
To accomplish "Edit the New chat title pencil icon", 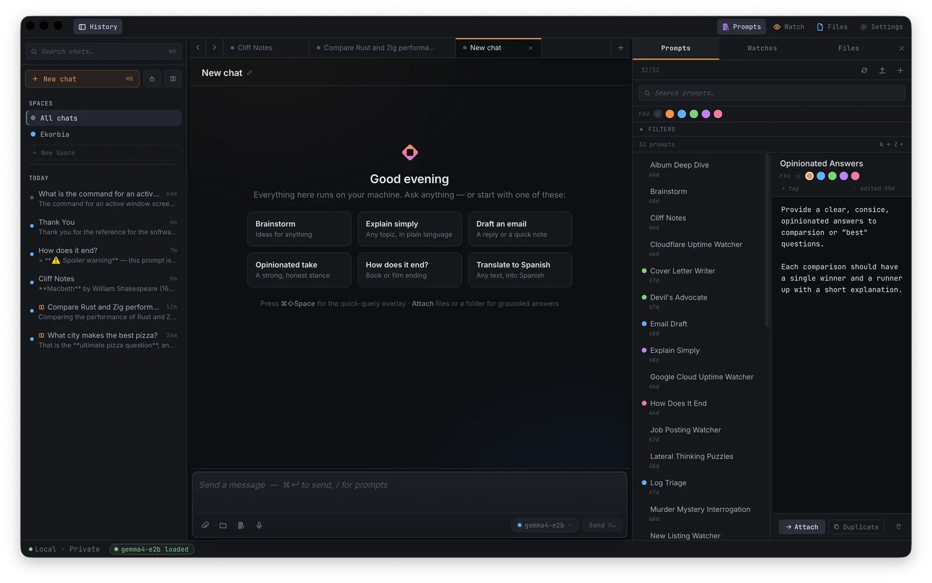I will pos(249,73).
